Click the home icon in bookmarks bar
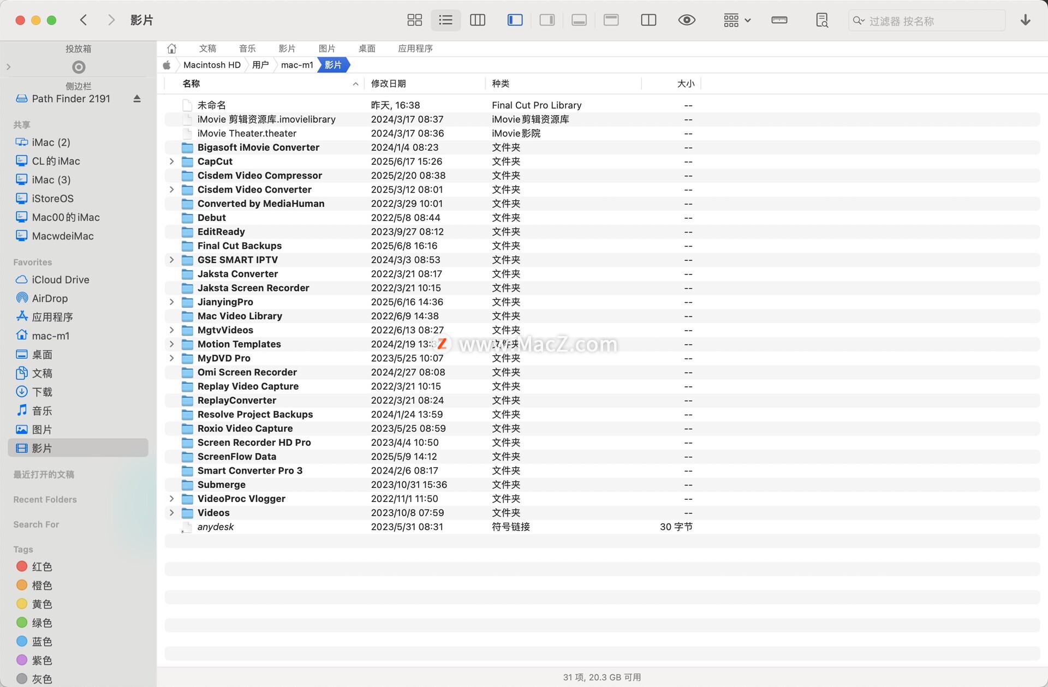The image size is (1048, 687). (171, 49)
